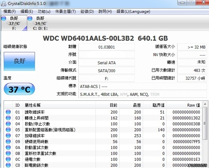
Task: Click the ID column header
Action: click(x=17, y=105)
